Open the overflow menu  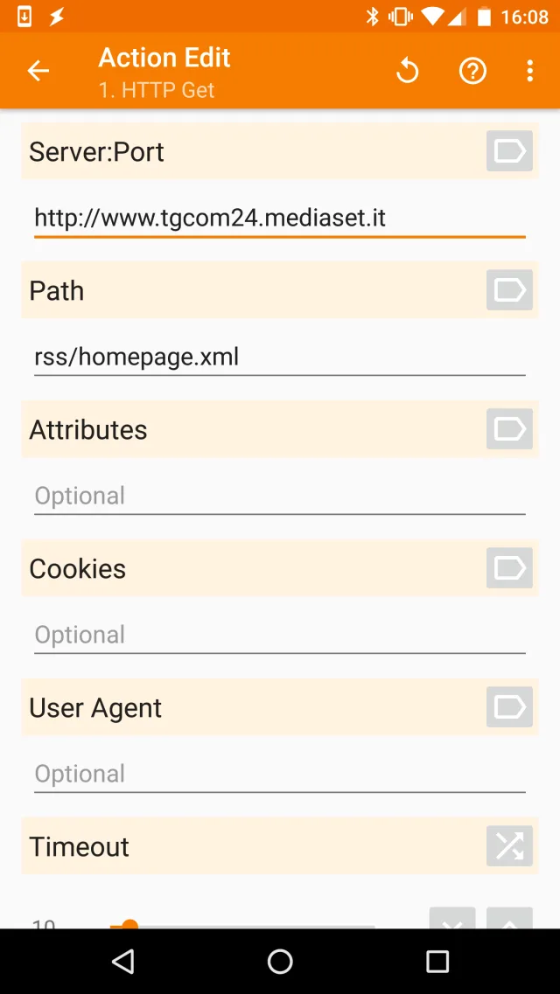[530, 70]
